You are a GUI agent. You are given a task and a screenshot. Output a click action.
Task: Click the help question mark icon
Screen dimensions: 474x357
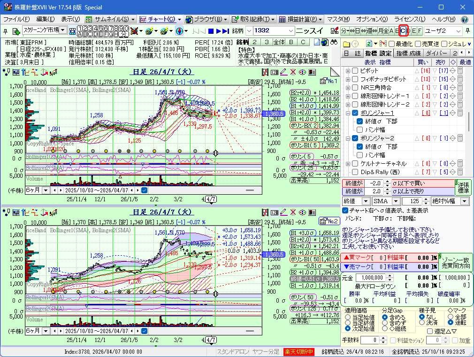click(464, 19)
